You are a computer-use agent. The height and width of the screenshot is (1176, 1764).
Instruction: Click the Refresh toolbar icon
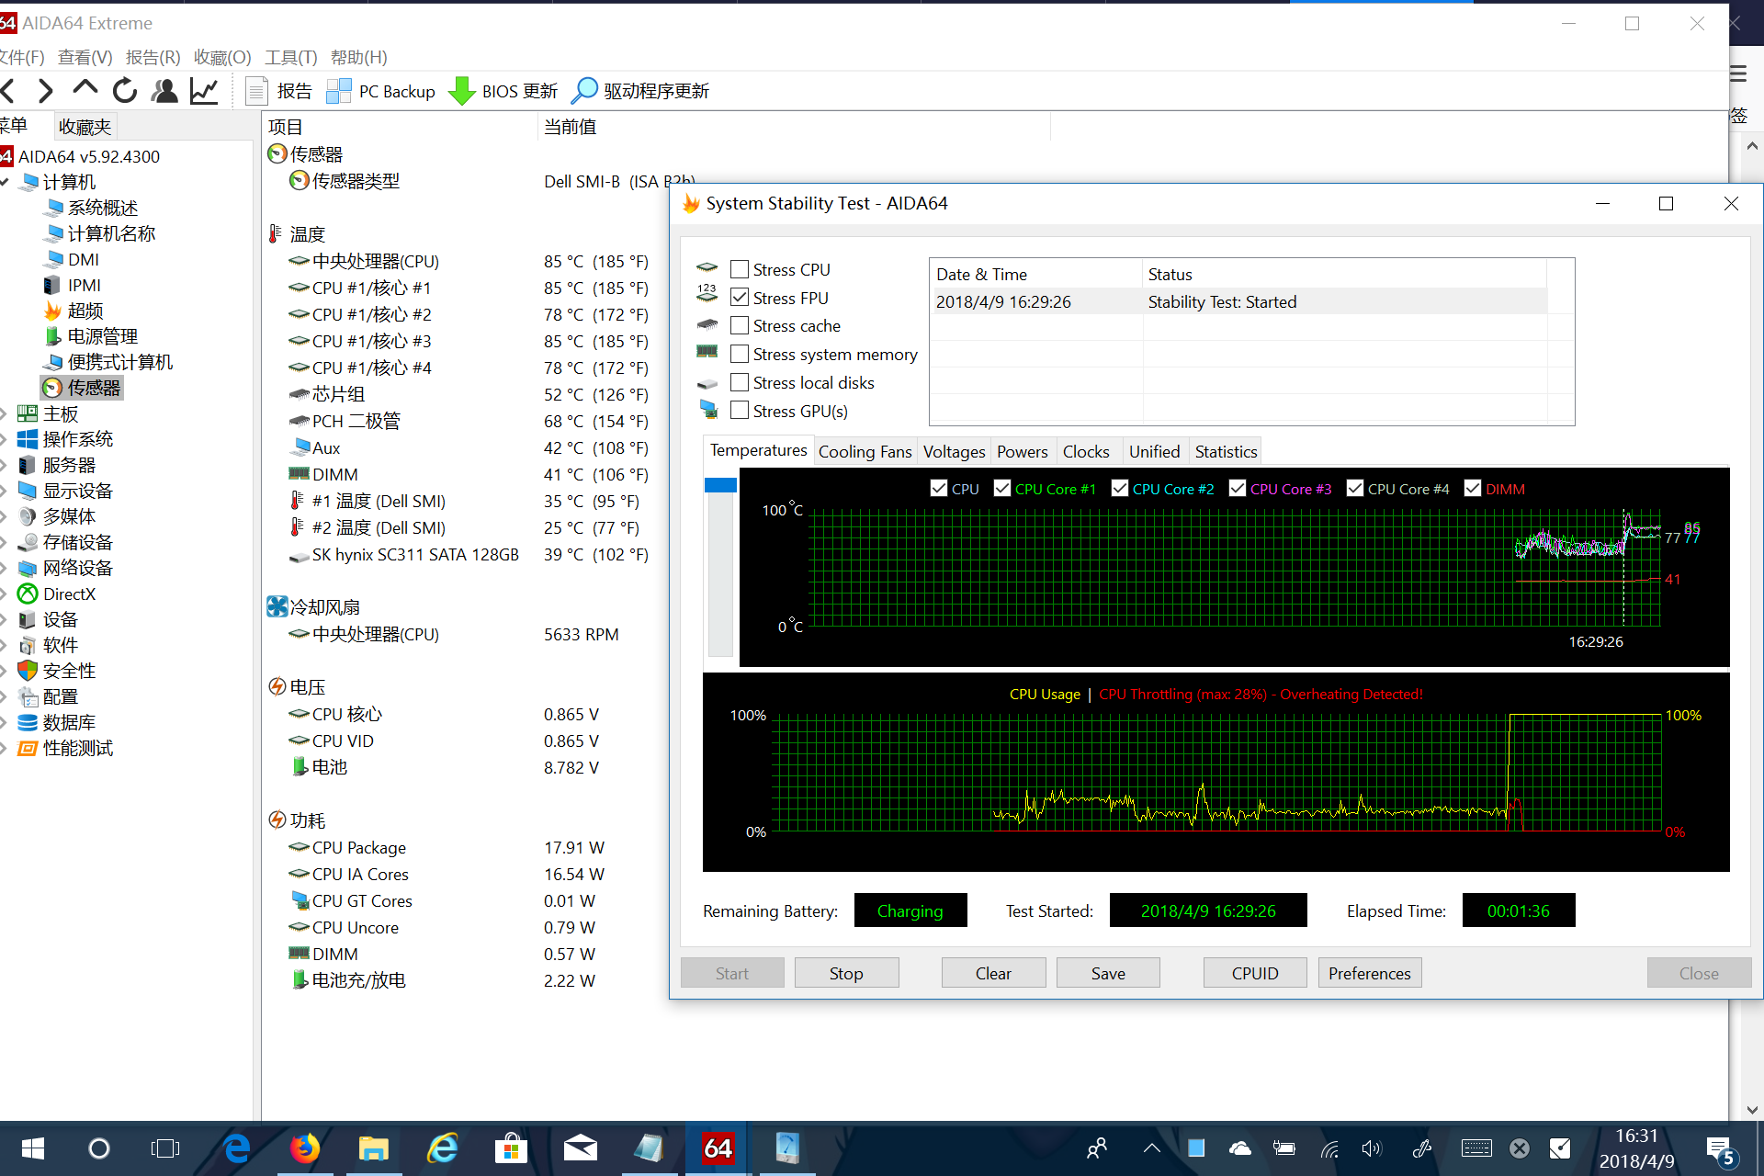(125, 91)
